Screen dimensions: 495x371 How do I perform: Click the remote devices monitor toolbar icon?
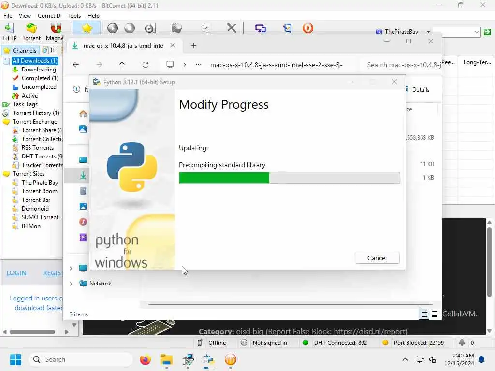(261, 29)
